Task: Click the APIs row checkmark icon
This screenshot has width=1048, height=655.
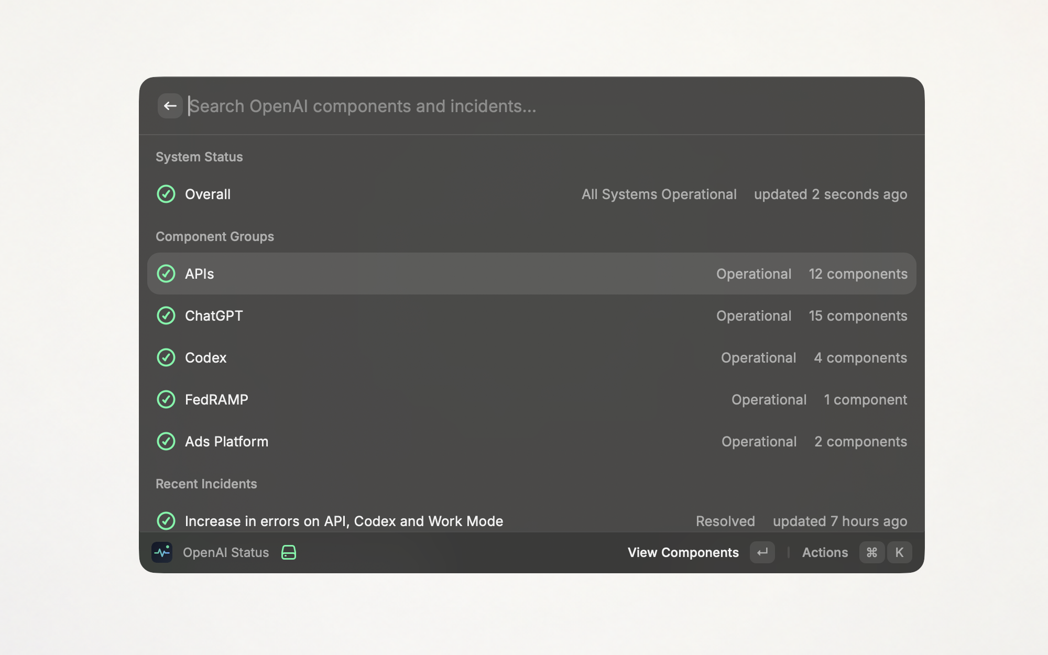Action: pyautogui.click(x=166, y=274)
